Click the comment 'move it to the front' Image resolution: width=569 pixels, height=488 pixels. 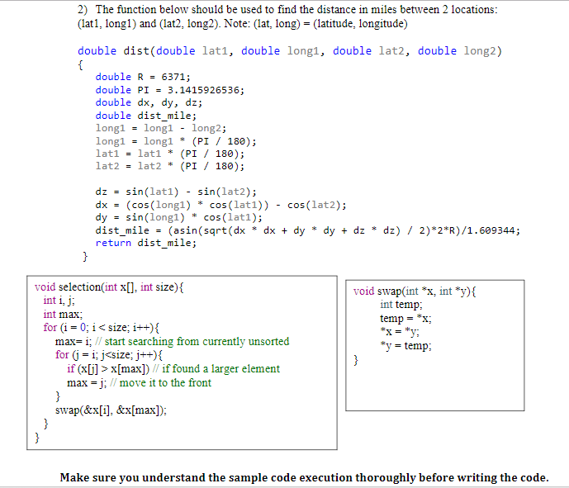pos(165,383)
